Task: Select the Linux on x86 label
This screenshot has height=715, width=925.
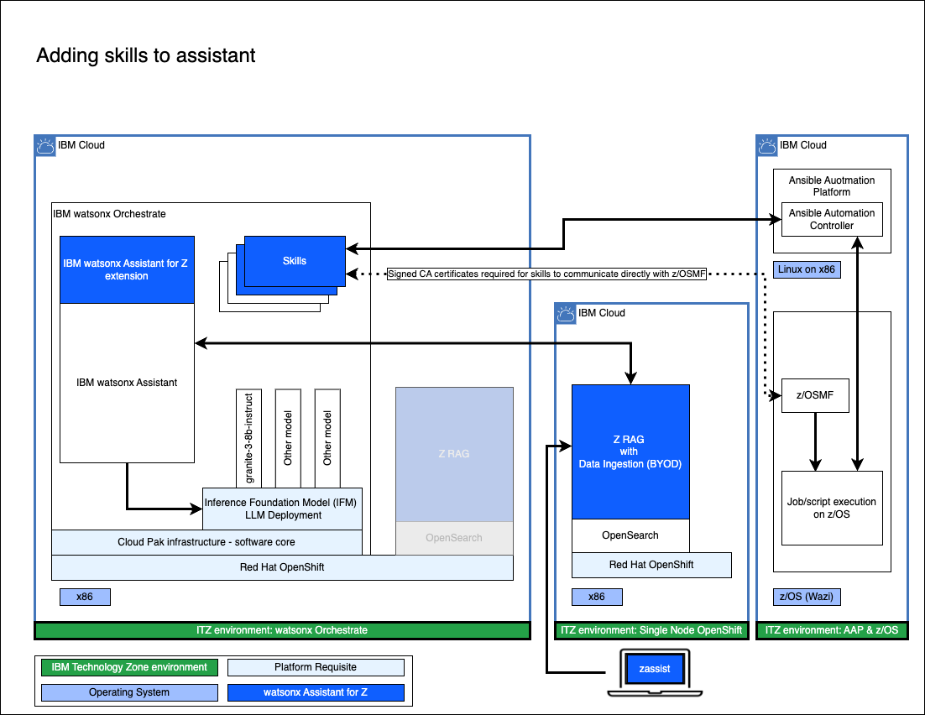Action: pyautogui.click(x=807, y=269)
